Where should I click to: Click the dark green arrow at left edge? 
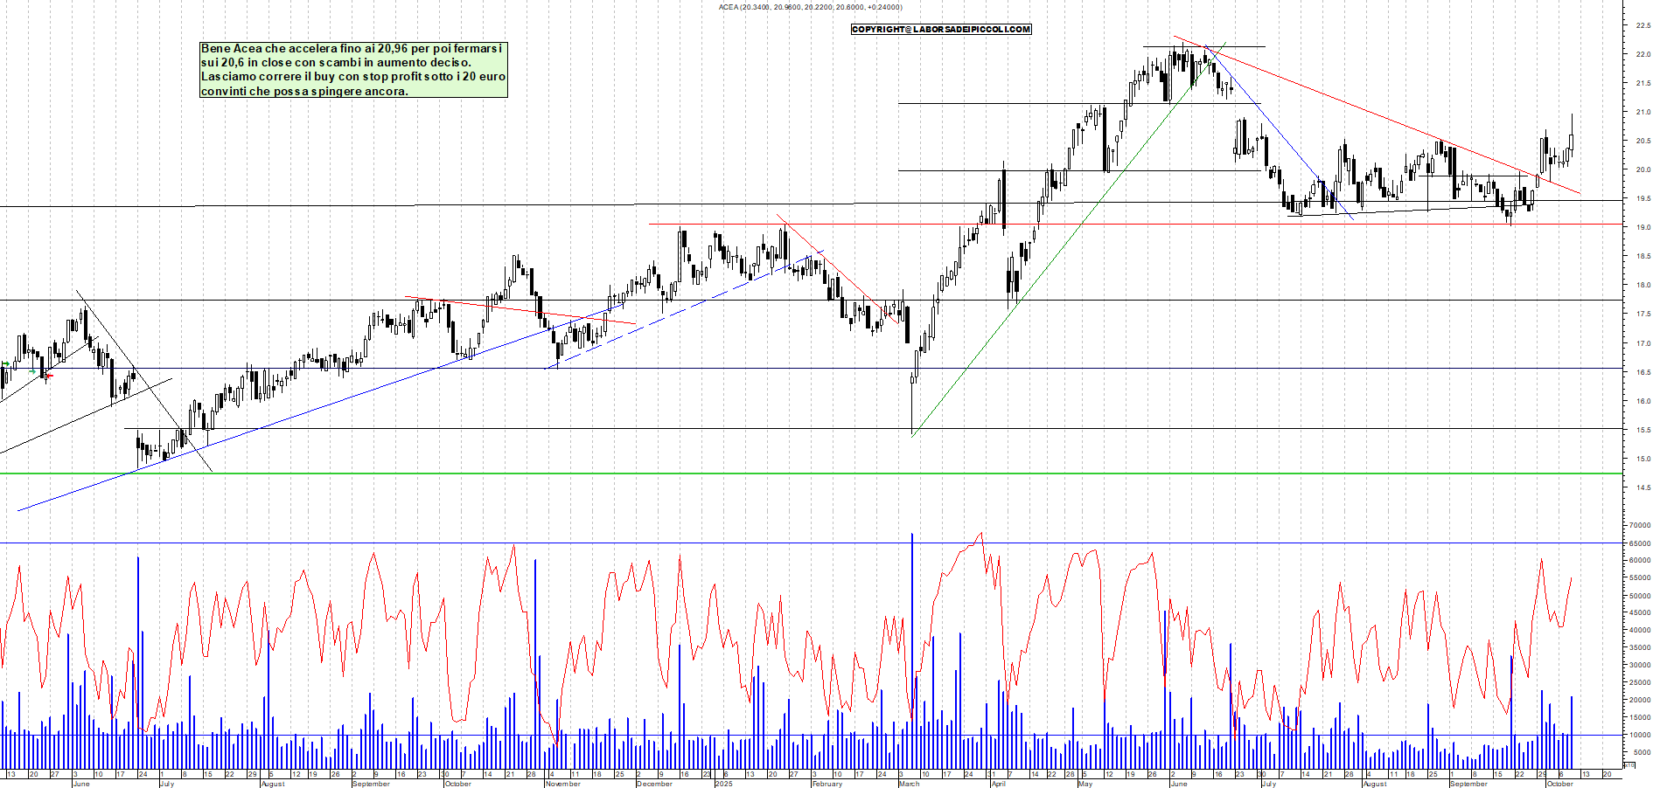(x=5, y=363)
